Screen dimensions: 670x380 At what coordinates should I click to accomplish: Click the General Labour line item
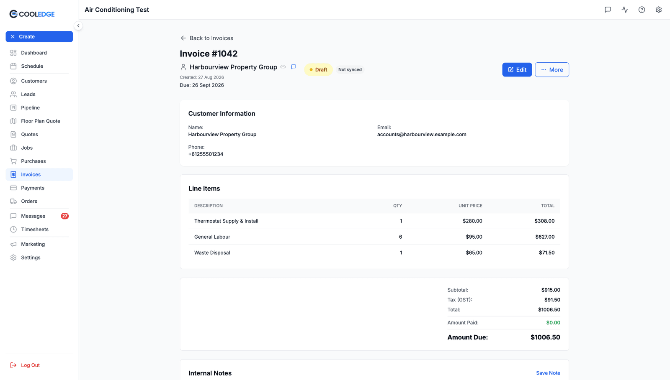click(374, 237)
